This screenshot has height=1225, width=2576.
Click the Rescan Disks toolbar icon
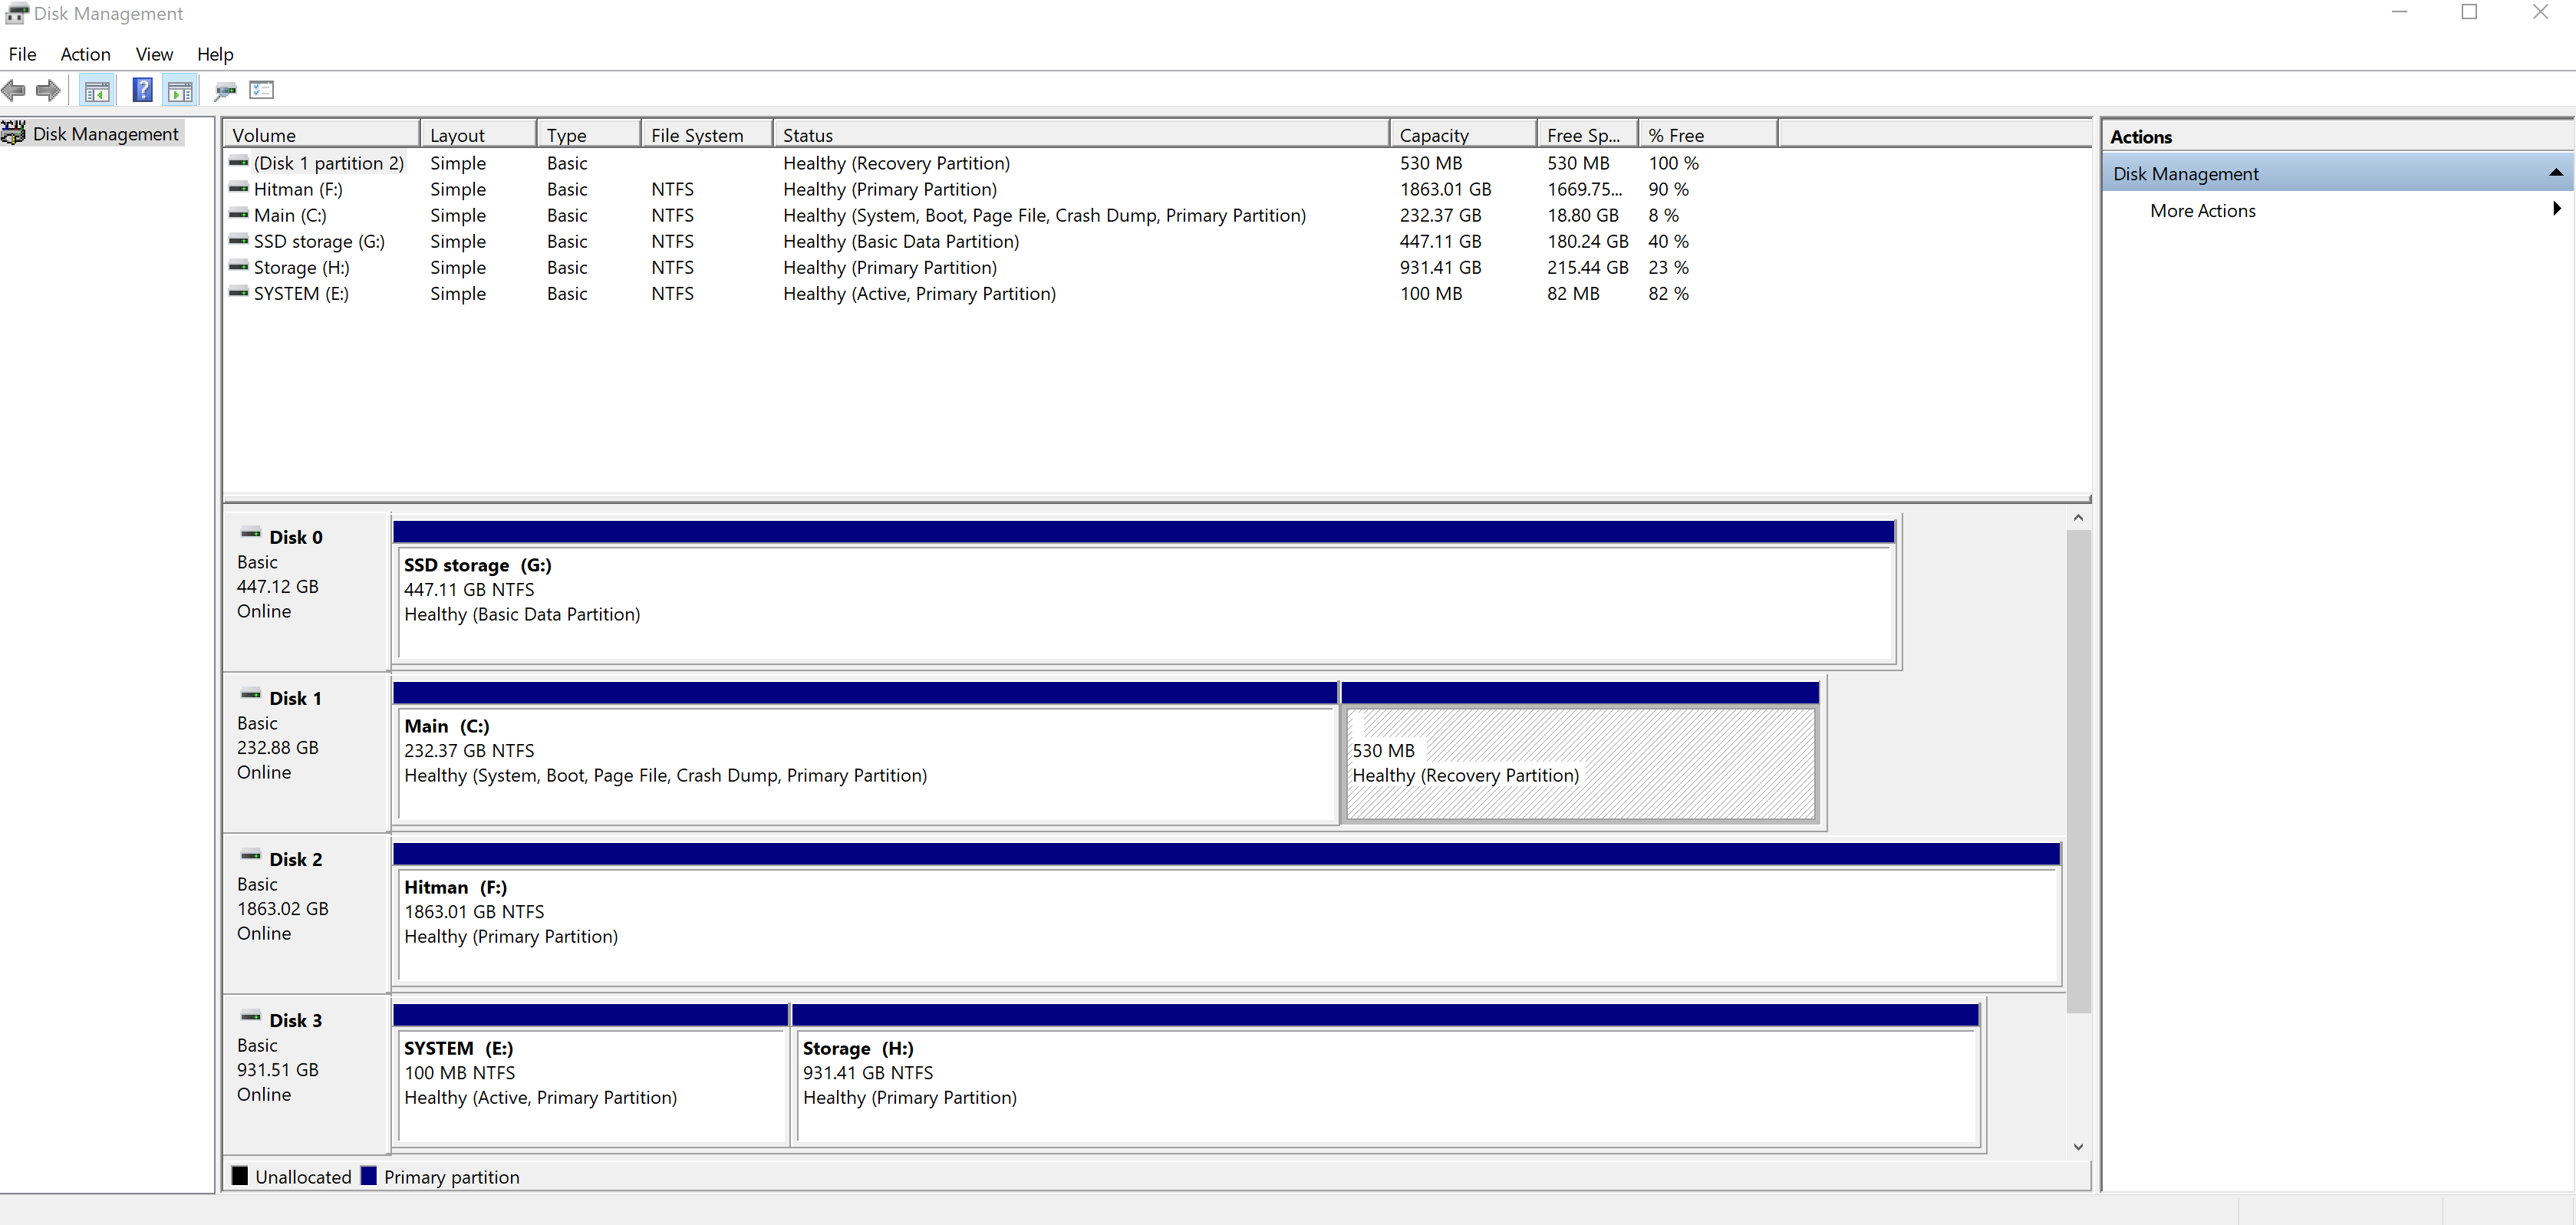pos(225,91)
